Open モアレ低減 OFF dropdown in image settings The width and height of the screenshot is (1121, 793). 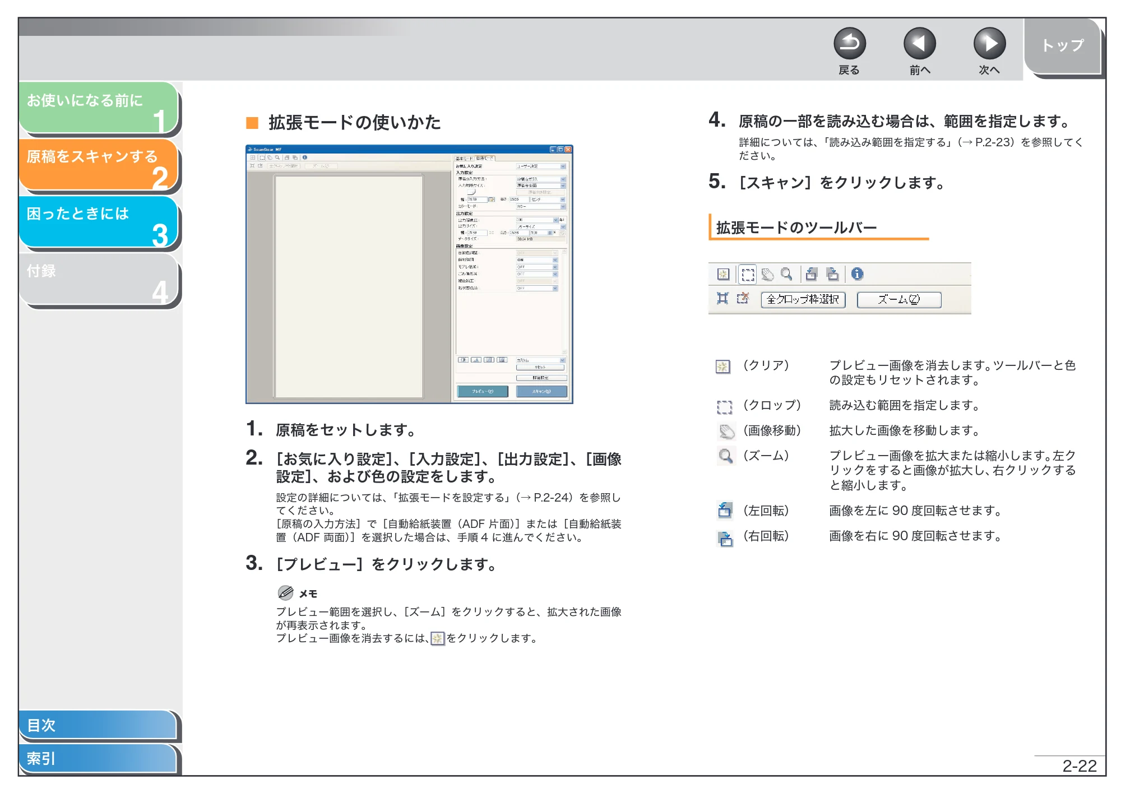[x=537, y=267]
